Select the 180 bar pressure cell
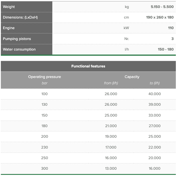Image resolution: width=177 pixels, height=176 pixels. pos(45,126)
